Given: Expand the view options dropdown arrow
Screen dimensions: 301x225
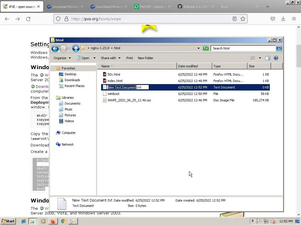Looking at the screenshot, I should [260, 58].
